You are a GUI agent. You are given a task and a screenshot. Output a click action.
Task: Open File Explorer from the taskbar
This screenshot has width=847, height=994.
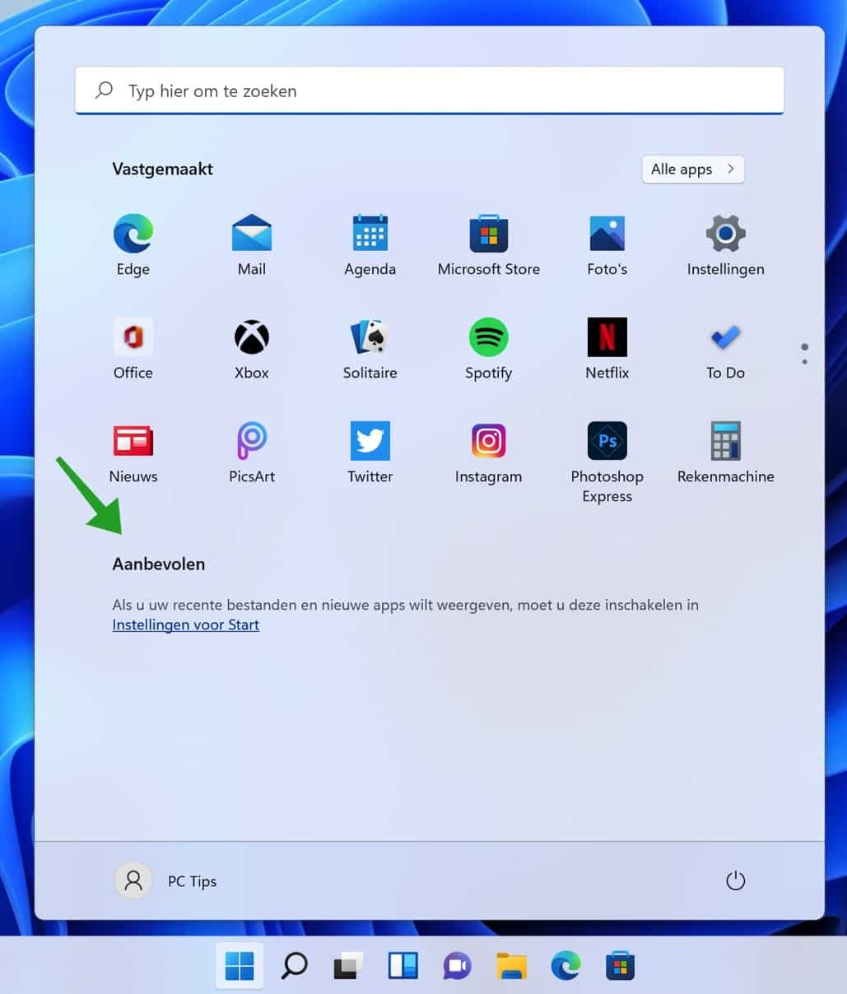pyautogui.click(x=511, y=966)
